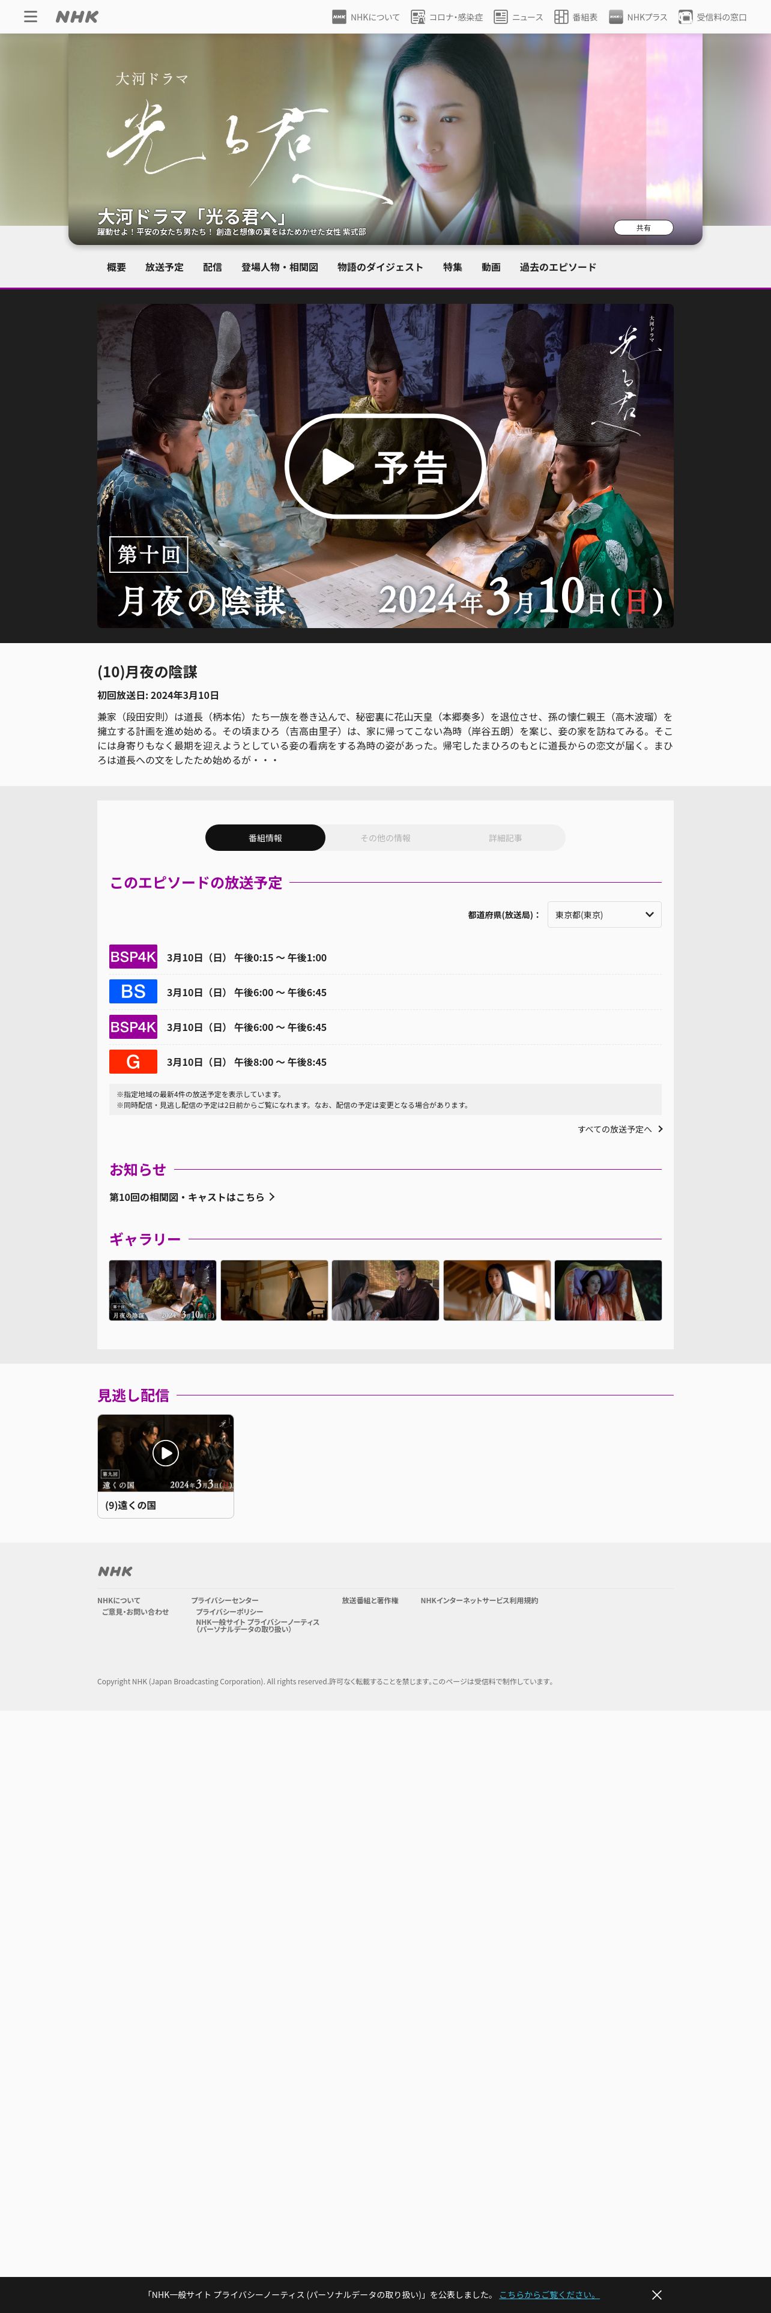Open fourth gallery thumbnail
Image resolution: width=771 pixels, height=2313 pixels.
click(x=497, y=1290)
